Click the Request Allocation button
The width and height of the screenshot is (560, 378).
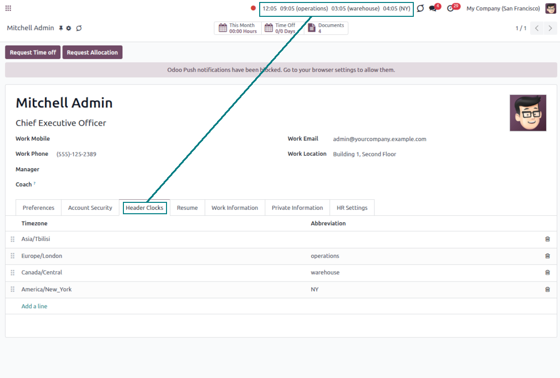[92, 52]
